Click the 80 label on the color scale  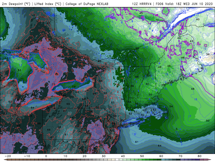tap(200, 156)
